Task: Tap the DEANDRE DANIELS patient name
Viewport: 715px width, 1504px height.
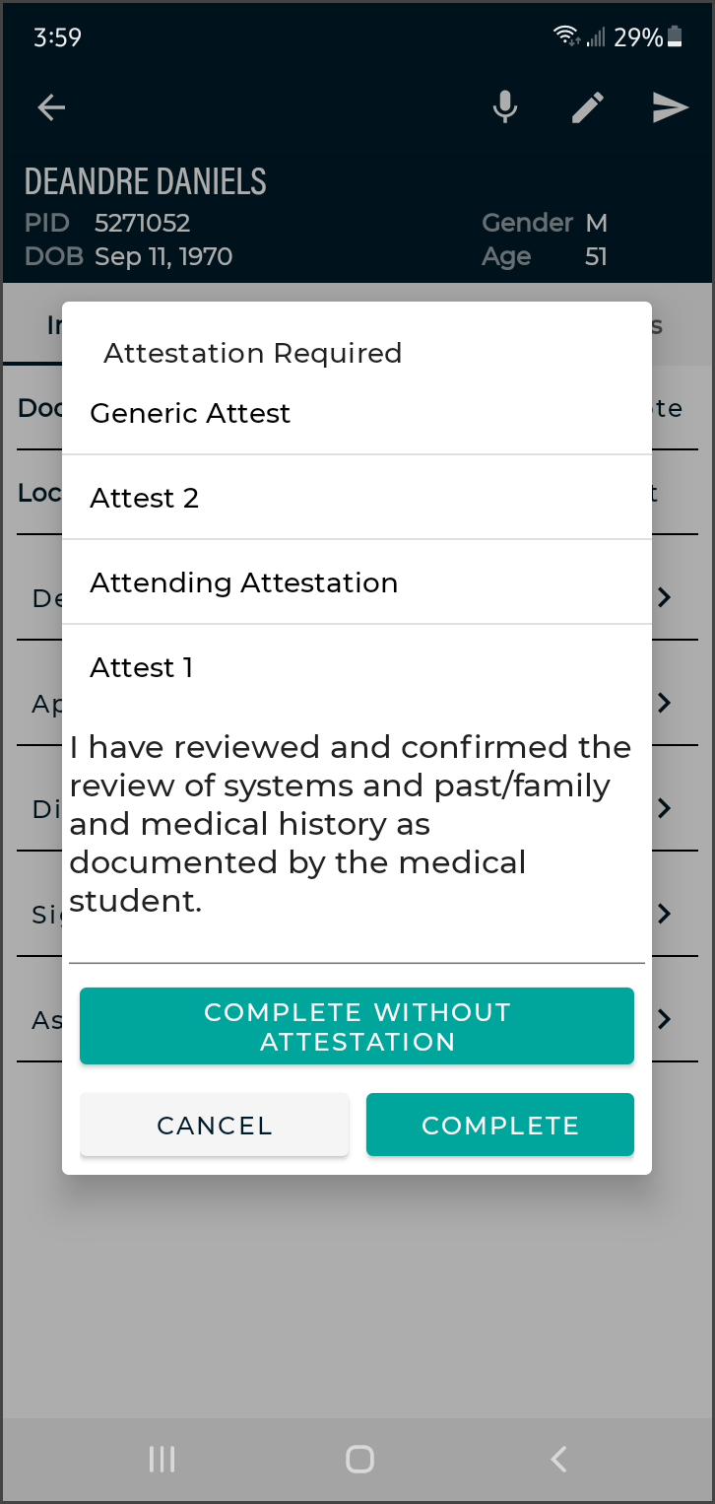Action: pos(146,181)
